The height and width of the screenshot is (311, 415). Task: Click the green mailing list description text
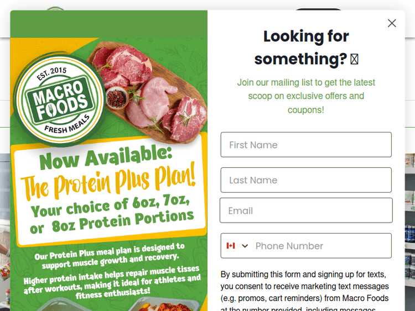(306, 96)
